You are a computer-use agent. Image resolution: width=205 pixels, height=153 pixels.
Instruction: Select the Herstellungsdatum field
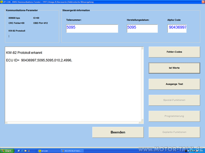click(142, 29)
